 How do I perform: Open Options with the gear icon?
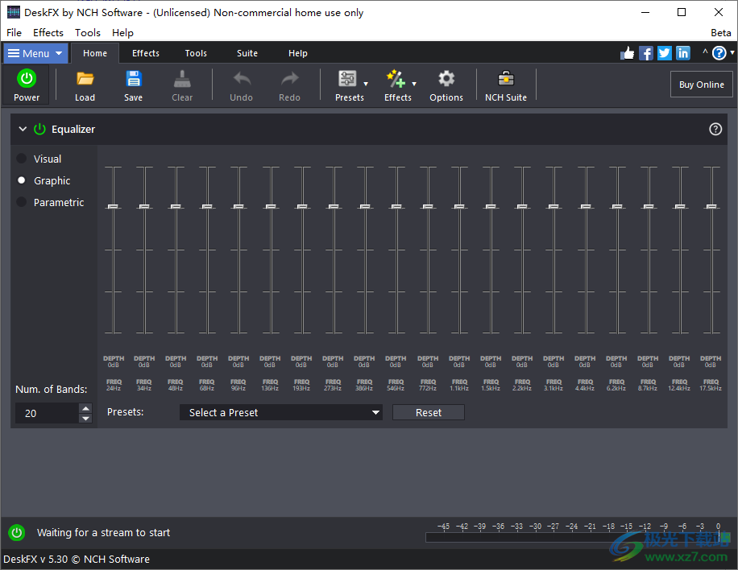(x=446, y=78)
